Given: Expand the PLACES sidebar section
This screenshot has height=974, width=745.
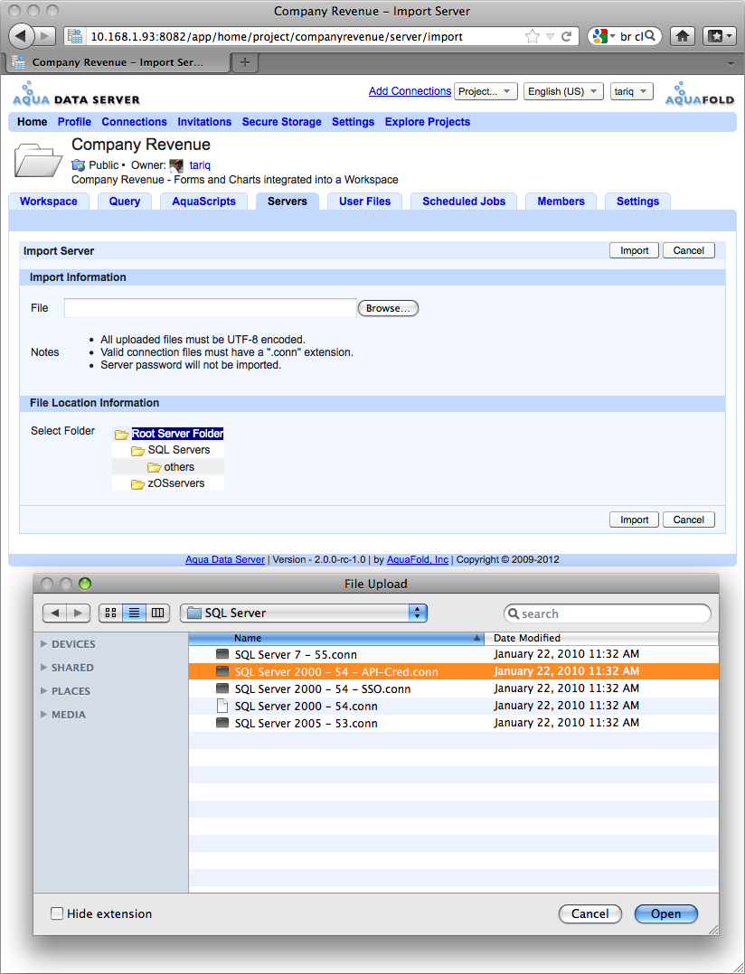Looking at the screenshot, I should 44,690.
